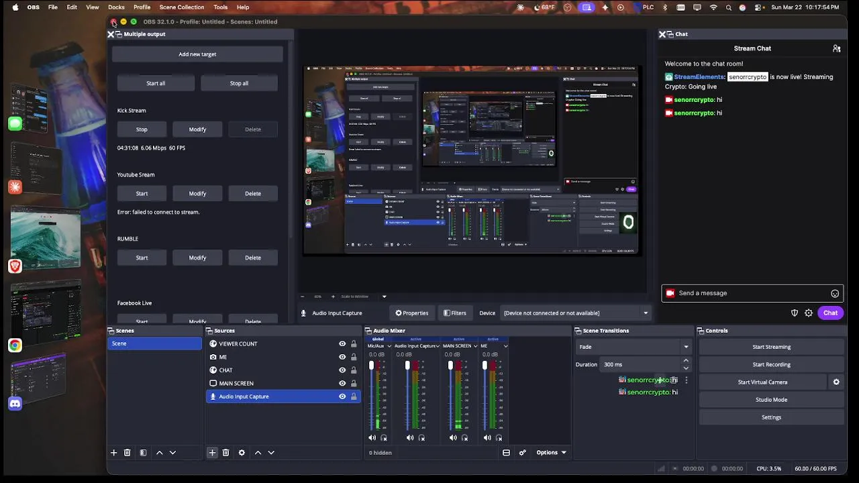This screenshot has height=483, width=859.
Task: Remove selected scene with trash icon
Action: pyautogui.click(x=127, y=453)
